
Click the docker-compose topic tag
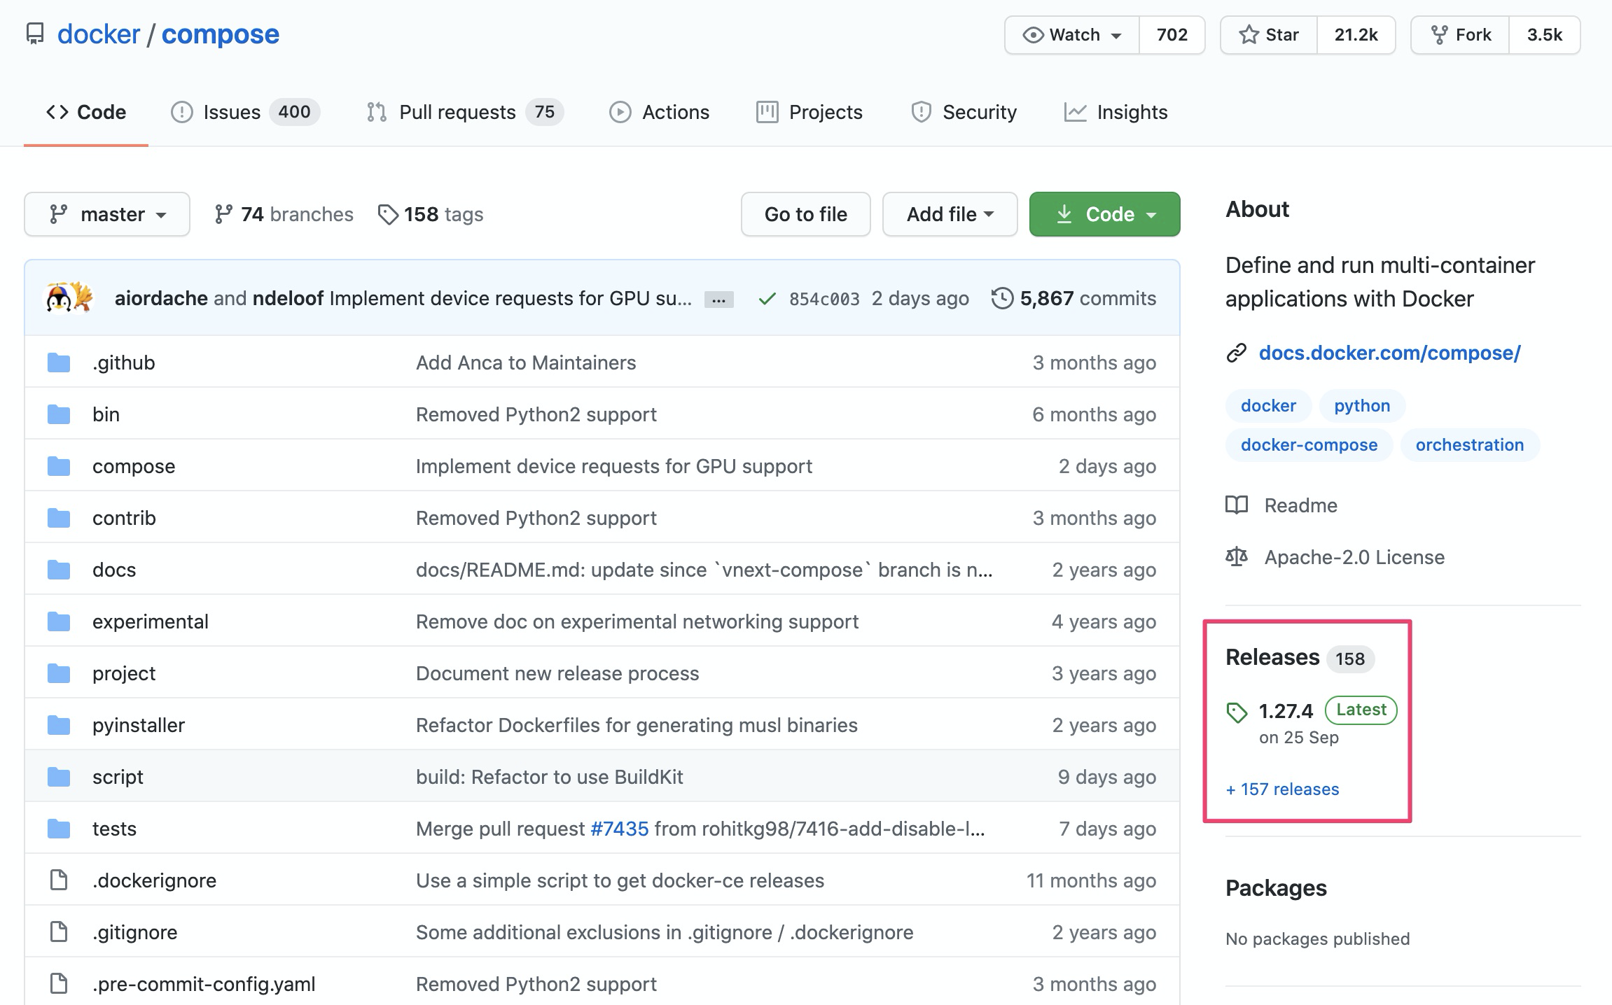tap(1308, 445)
